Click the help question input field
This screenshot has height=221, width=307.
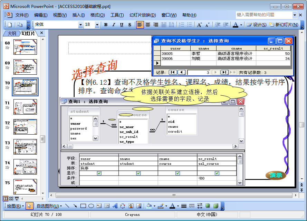(264, 15)
